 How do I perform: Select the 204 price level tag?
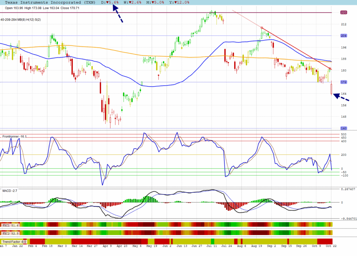[343, 36]
